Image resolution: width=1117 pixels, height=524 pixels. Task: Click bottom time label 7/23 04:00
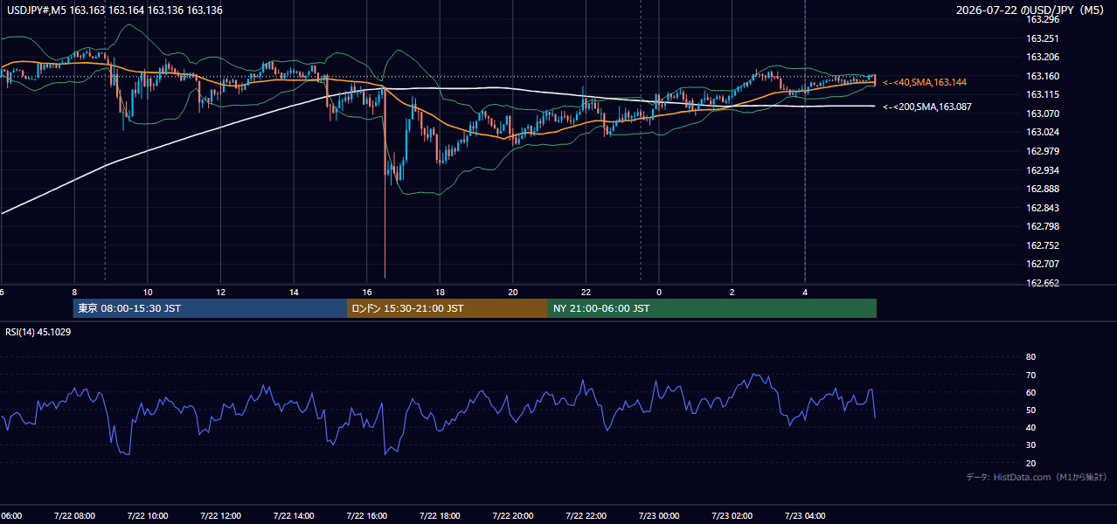pos(804,516)
